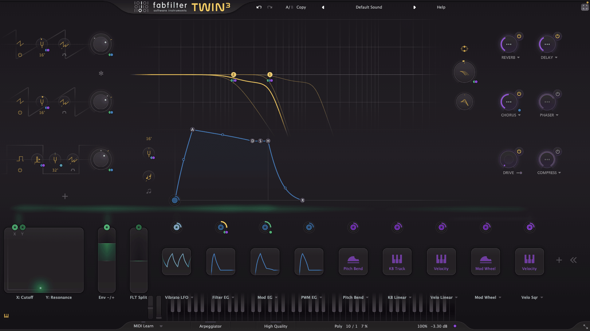Enable the Reverb power toggle

click(519, 36)
